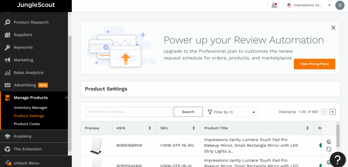Click the US flag marketplace icon

[289, 5]
